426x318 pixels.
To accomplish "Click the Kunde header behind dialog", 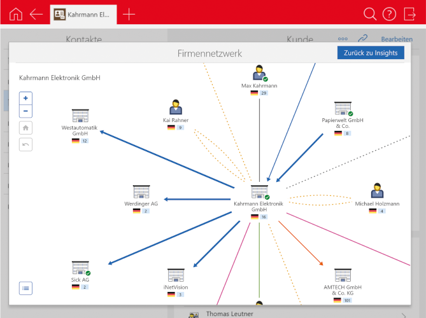I will coord(300,39).
